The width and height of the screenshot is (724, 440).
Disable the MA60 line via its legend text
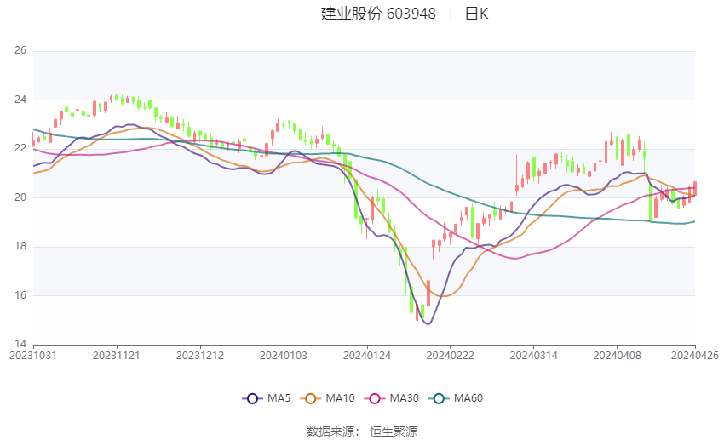[468, 397]
